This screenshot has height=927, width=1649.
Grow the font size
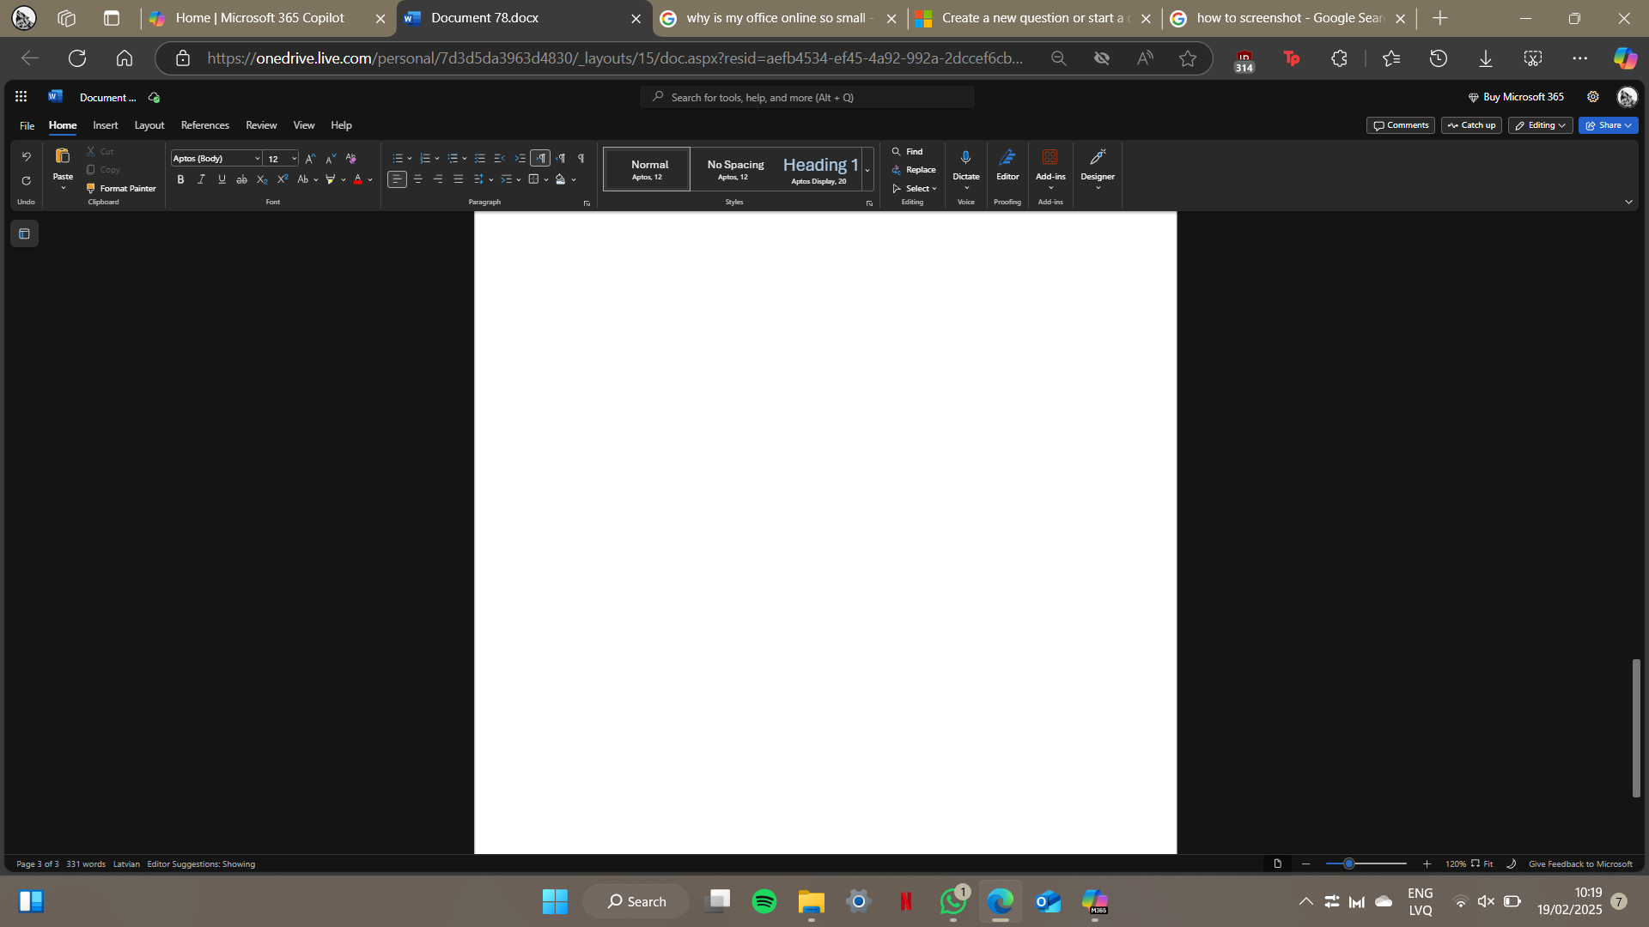[310, 158]
